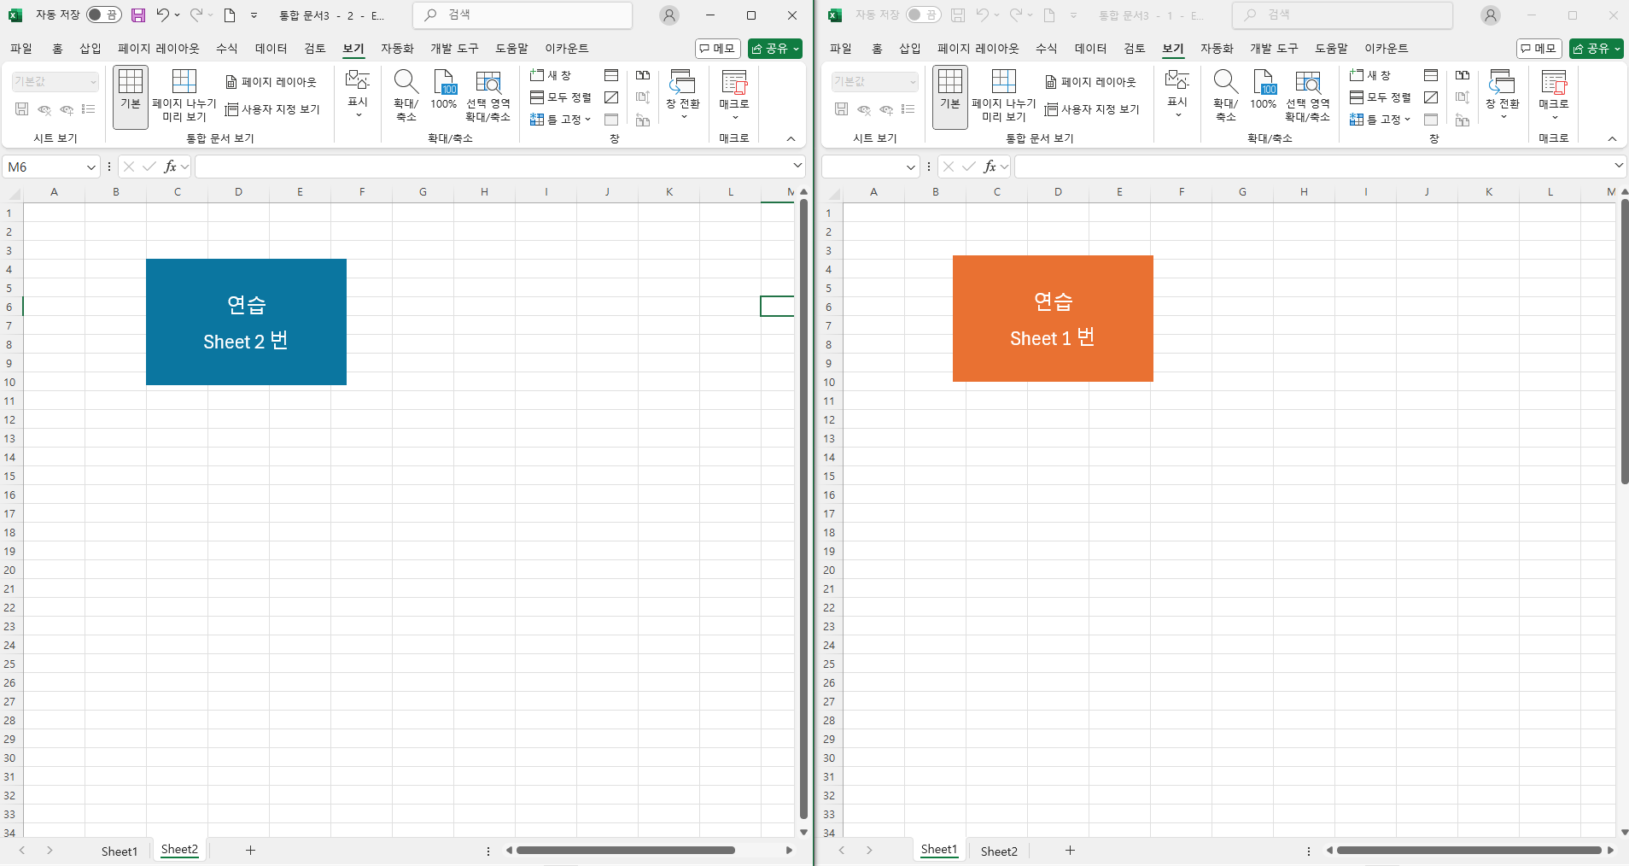
Task: Open 표시 show dropdown in left window
Action: pyautogui.click(x=358, y=93)
